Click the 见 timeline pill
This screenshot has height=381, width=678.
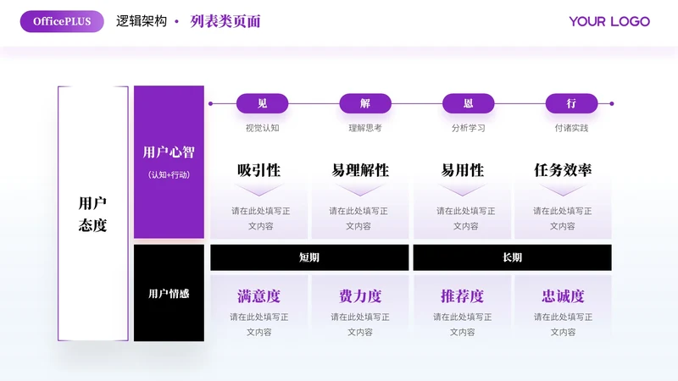(262, 103)
